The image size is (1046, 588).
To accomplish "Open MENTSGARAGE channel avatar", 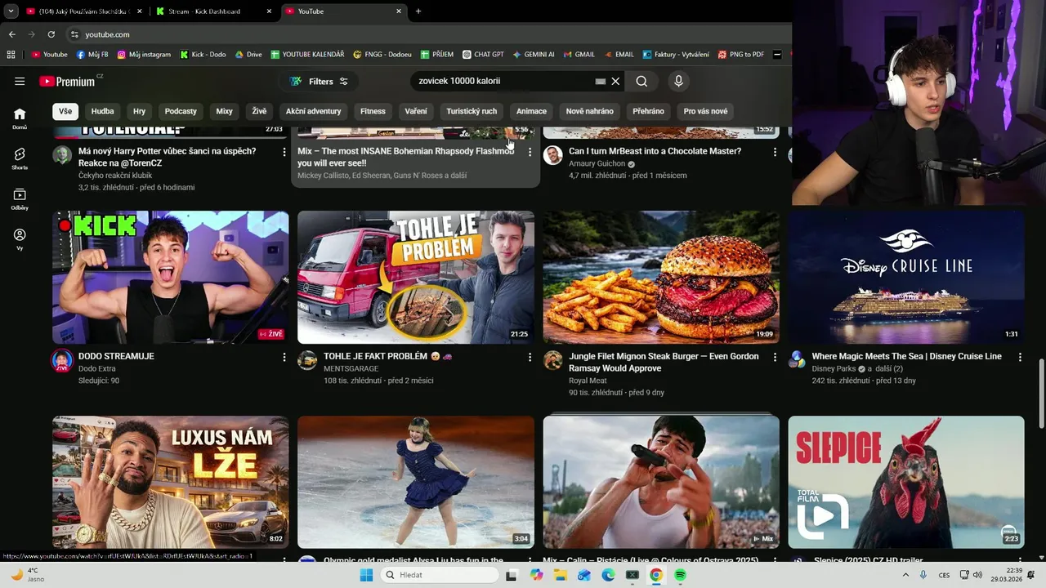I will [307, 360].
